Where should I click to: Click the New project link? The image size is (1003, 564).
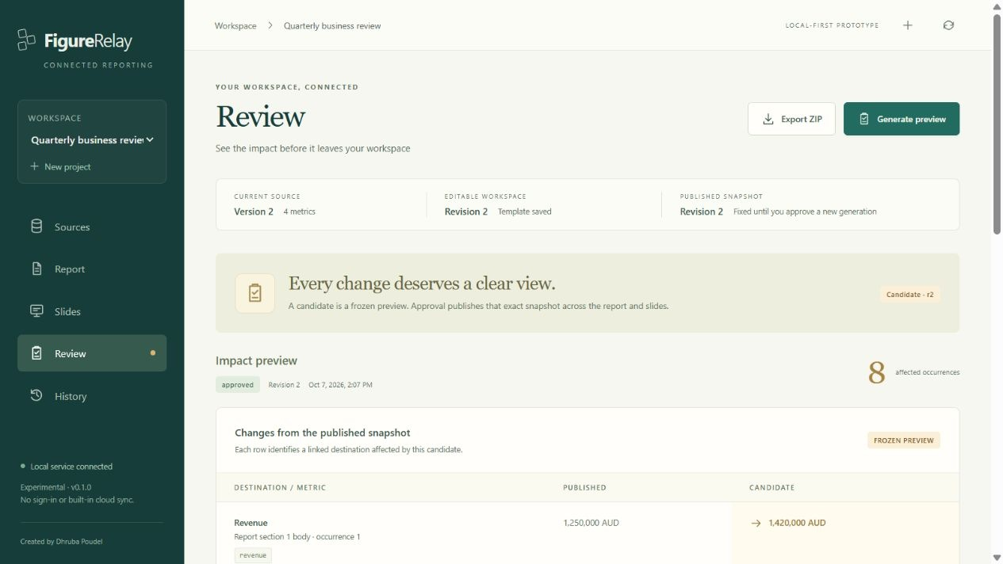click(x=60, y=166)
